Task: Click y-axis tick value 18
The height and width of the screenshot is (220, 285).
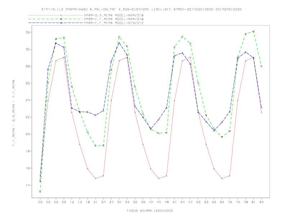Action: [27, 151]
